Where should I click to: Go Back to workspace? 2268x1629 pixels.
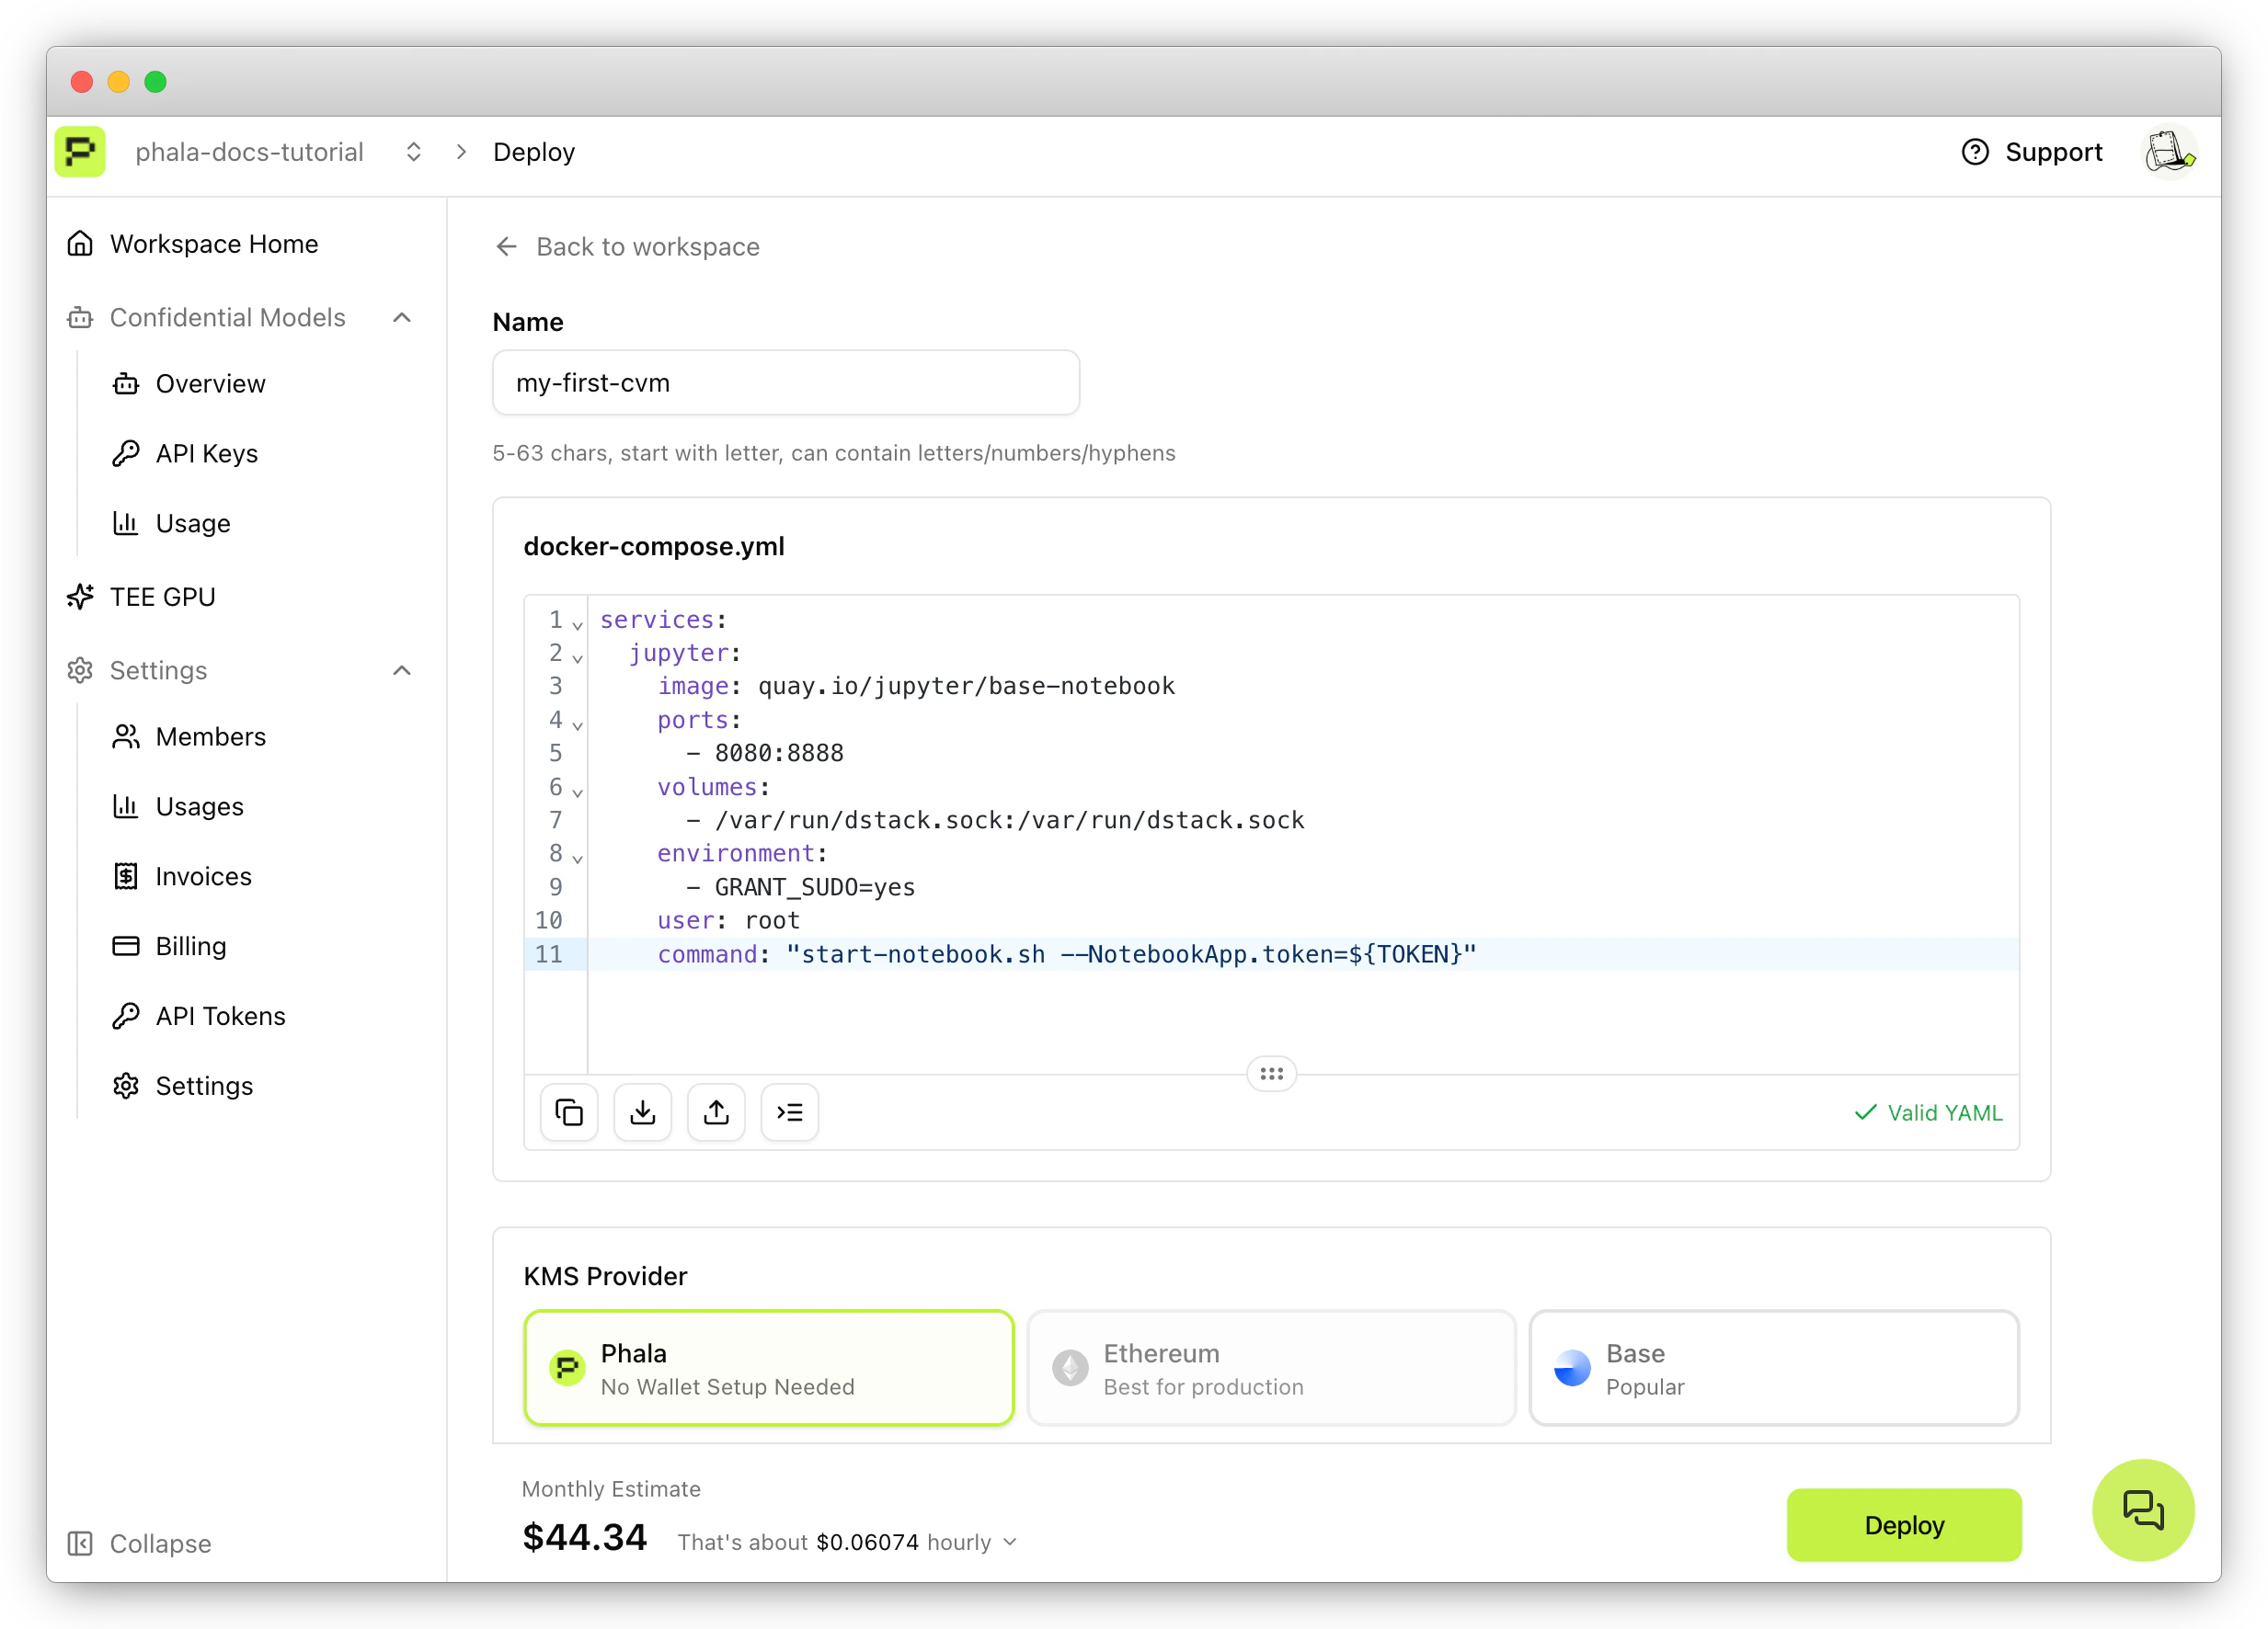point(627,245)
